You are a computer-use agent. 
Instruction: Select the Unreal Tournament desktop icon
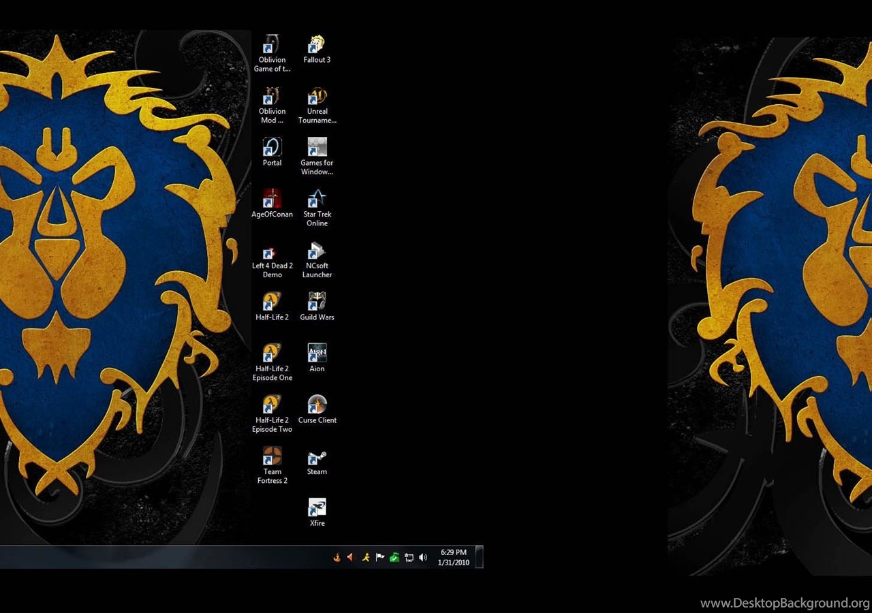317,105
